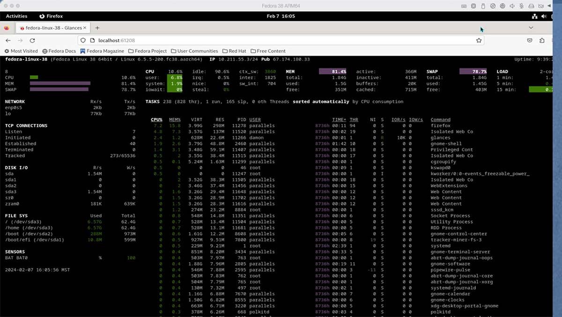Open the Fedora Docs bookmark

[59, 51]
